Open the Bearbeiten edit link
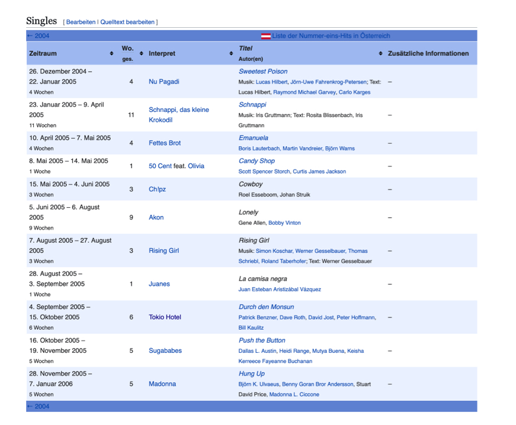The height and width of the screenshot is (425, 516). [81, 22]
